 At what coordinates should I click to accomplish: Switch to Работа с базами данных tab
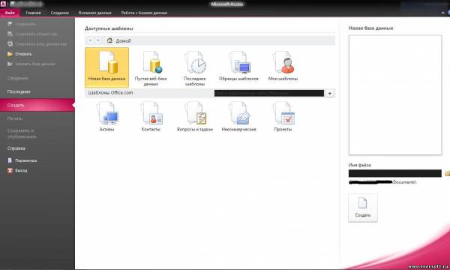point(144,13)
